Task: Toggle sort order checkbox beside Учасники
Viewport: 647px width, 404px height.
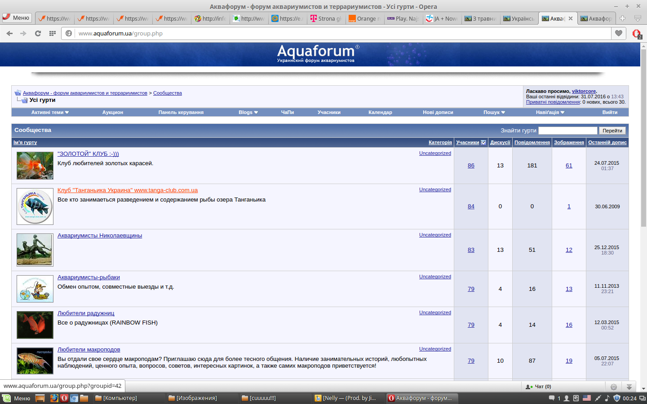Action: (x=483, y=142)
